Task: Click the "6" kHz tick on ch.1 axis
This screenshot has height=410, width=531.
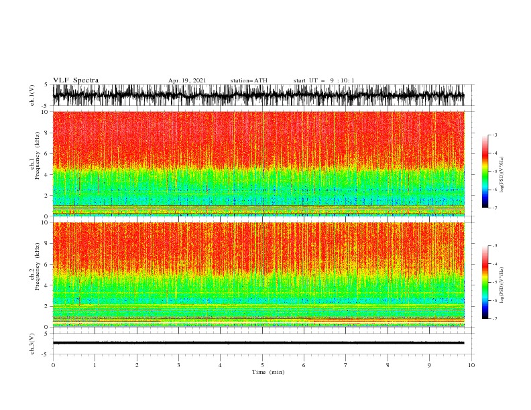Action: 47,153
